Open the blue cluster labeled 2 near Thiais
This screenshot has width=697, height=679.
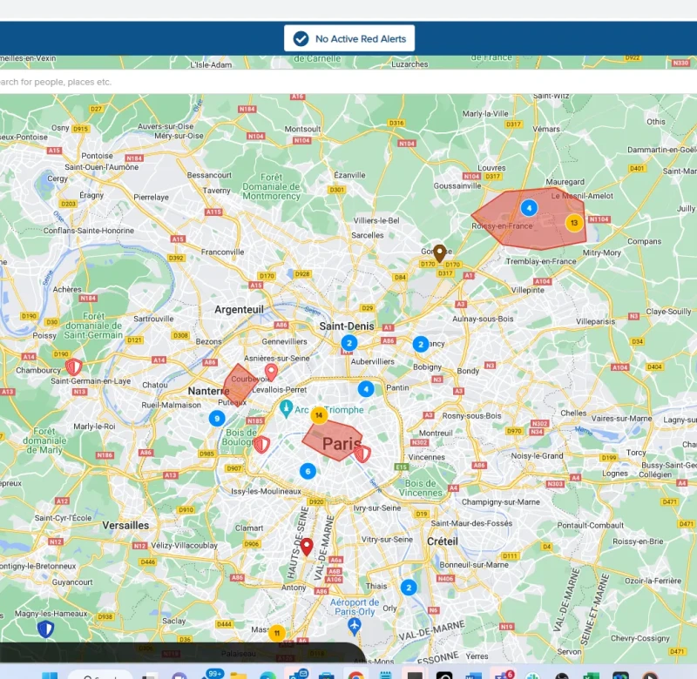click(x=409, y=588)
